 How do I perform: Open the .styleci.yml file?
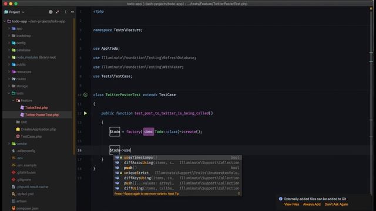[x=25, y=194]
